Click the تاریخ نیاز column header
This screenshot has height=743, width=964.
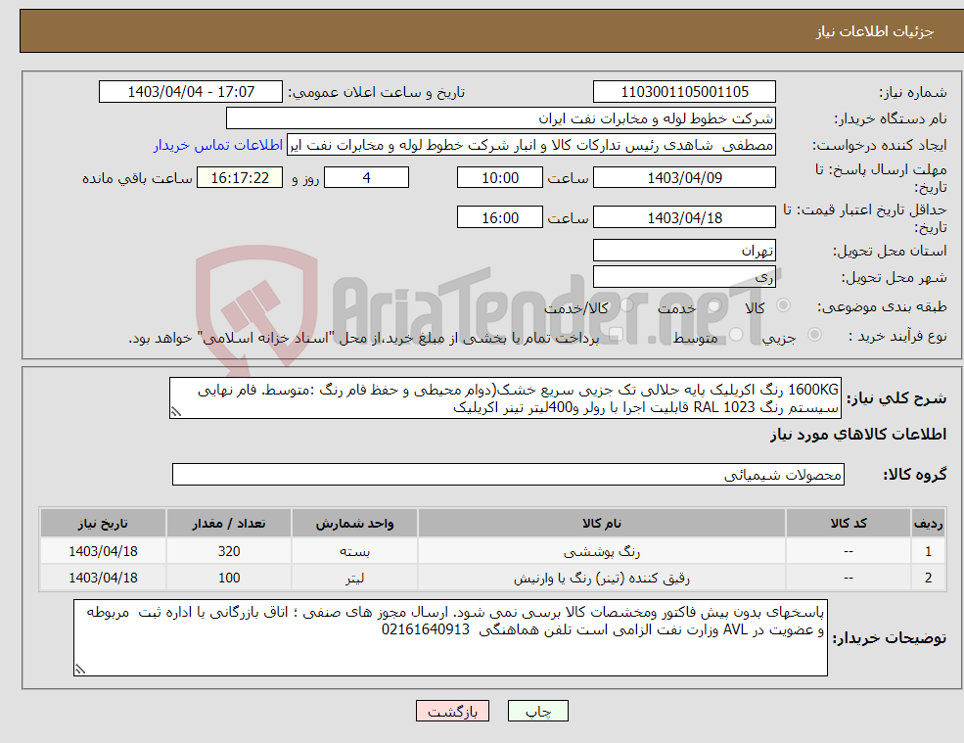pos(104,523)
